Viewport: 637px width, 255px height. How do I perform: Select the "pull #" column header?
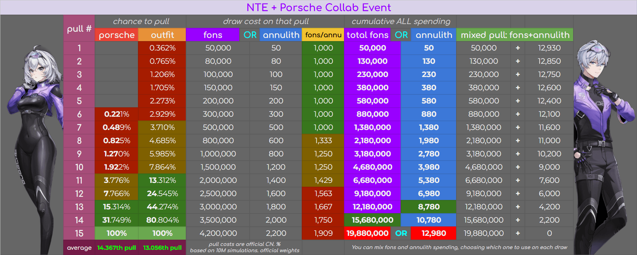pyautogui.click(x=79, y=28)
